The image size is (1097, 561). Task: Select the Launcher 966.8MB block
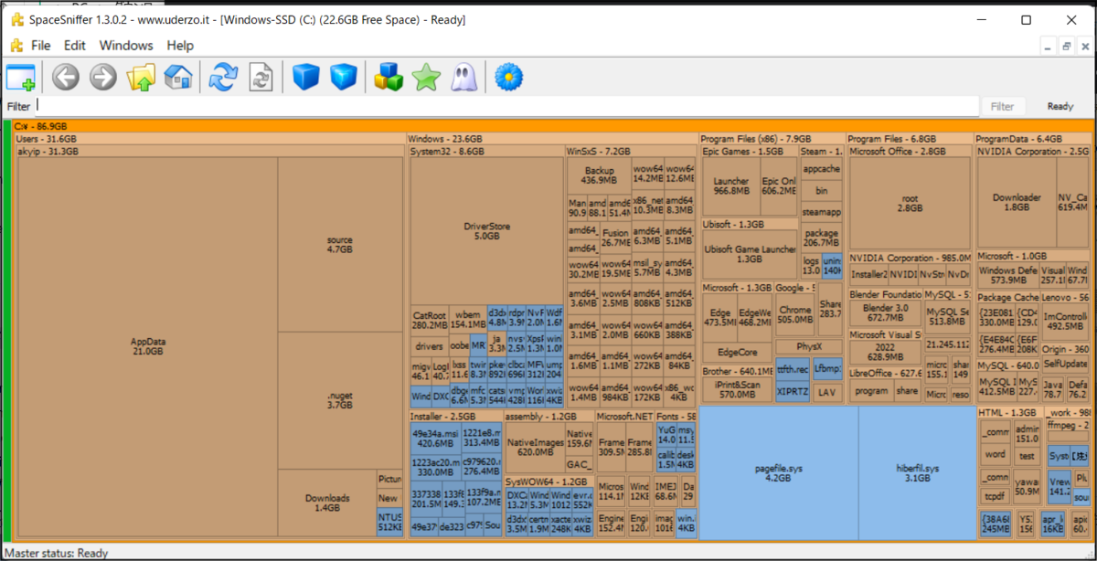click(x=730, y=185)
